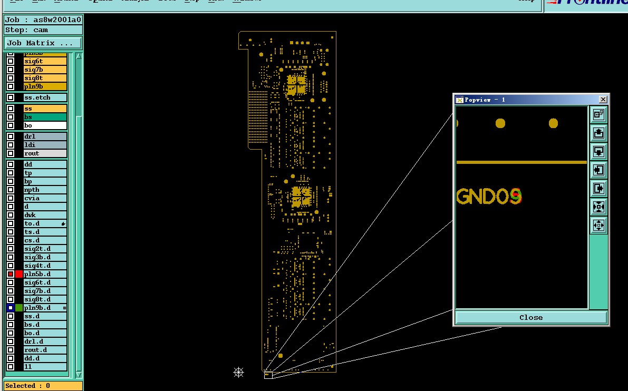
Task: Select the ss layer name
Action: 45,109
